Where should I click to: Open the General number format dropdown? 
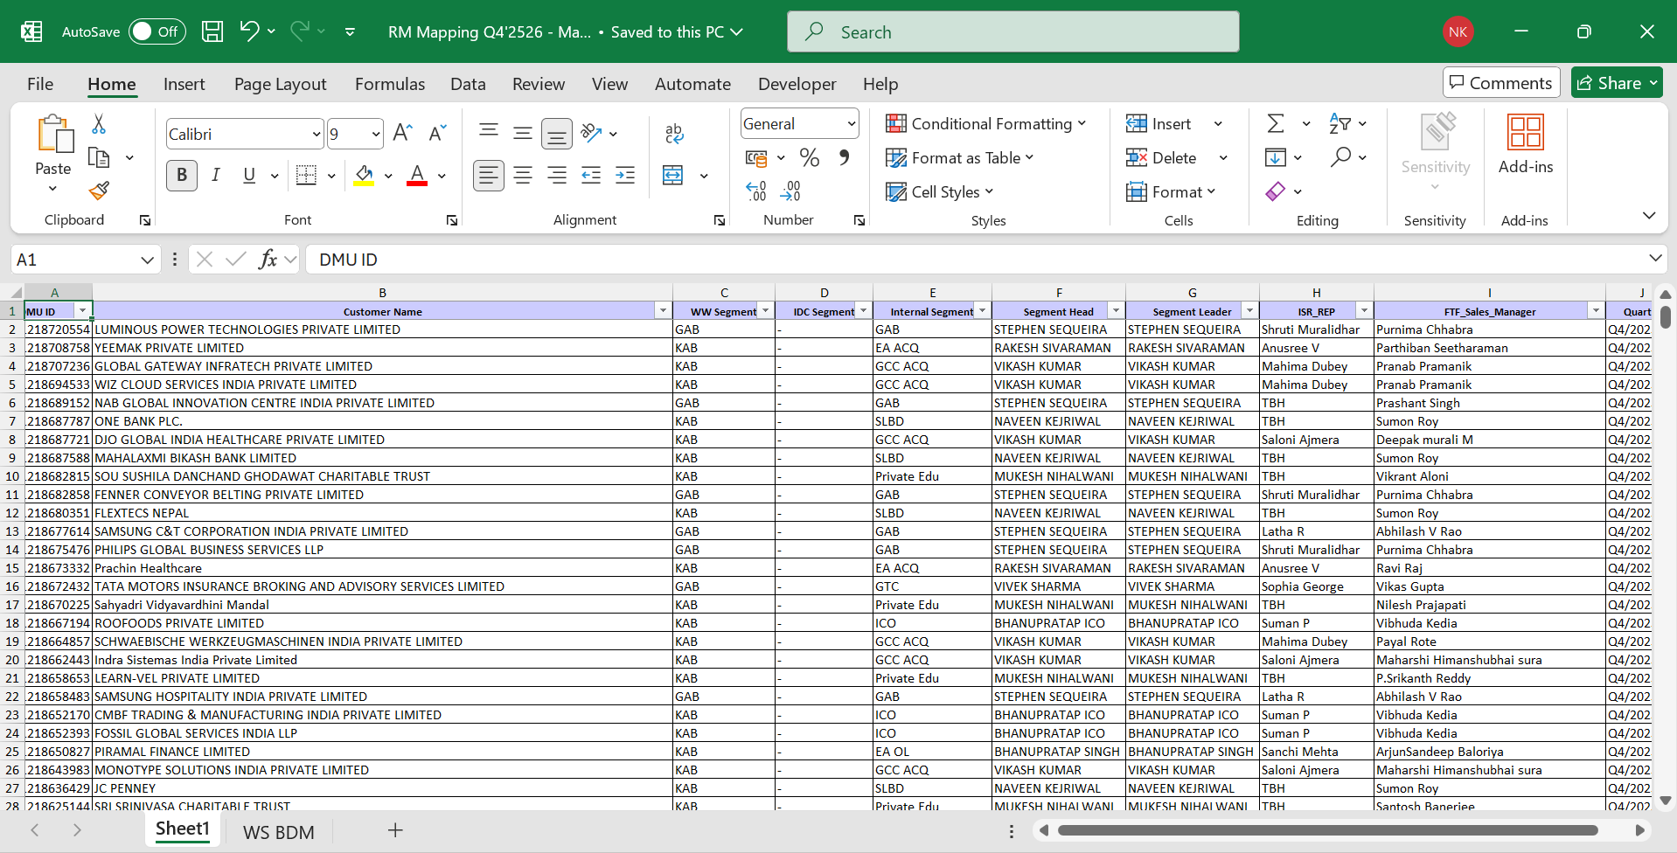851,124
